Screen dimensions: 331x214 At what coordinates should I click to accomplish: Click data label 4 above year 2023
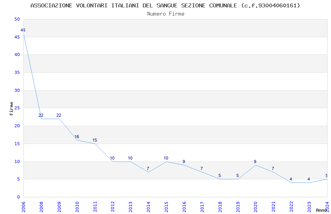click(x=309, y=179)
